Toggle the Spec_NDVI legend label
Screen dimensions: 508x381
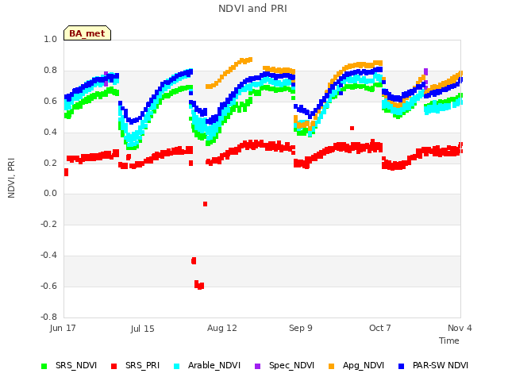(x=291, y=365)
